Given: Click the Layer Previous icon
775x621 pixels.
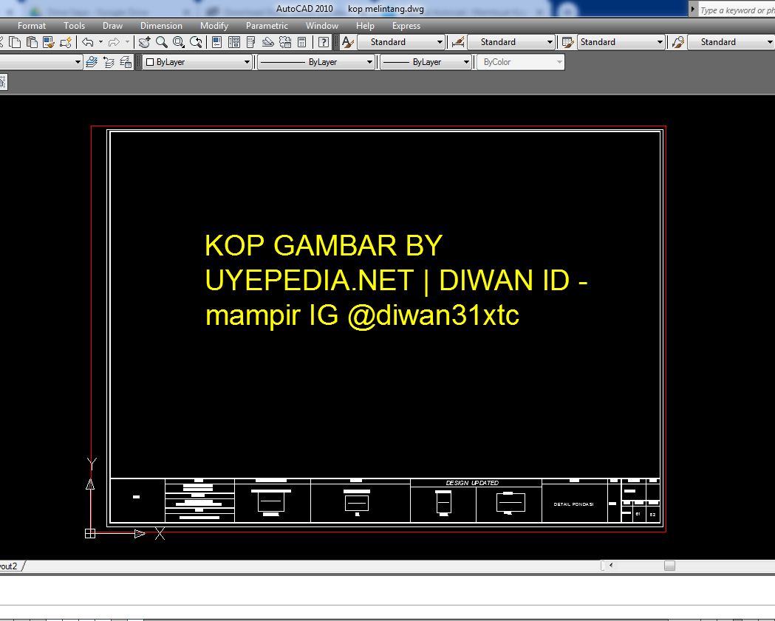Looking at the screenshot, I should coord(109,62).
